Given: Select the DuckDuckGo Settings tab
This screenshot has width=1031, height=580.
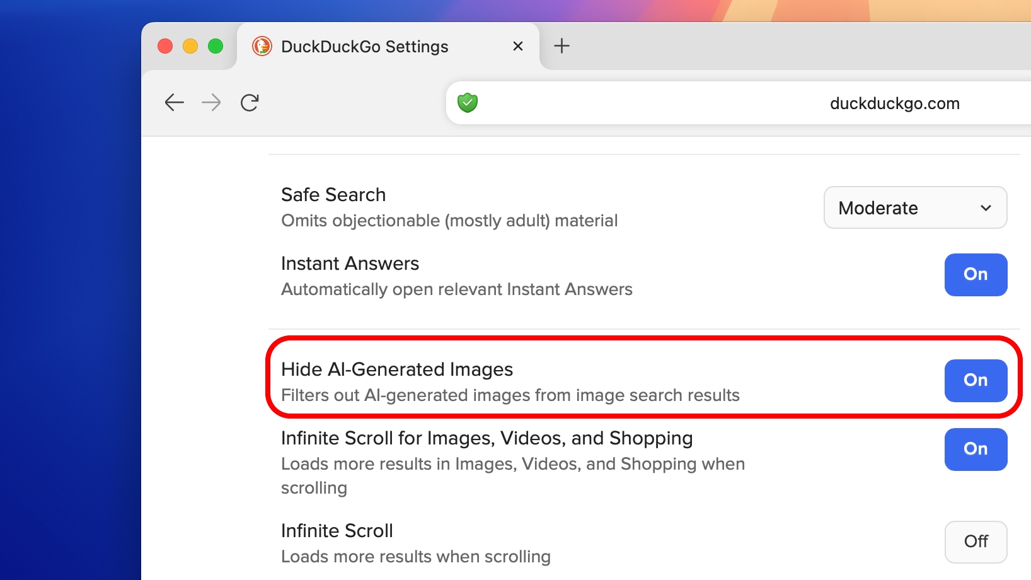Looking at the screenshot, I should pyautogui.click(x=388, y=46).
